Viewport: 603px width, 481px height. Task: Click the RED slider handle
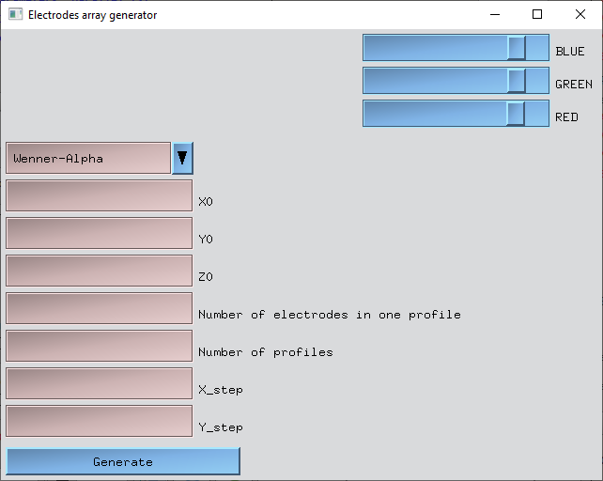pyautogui.click(x=516, y=114)
